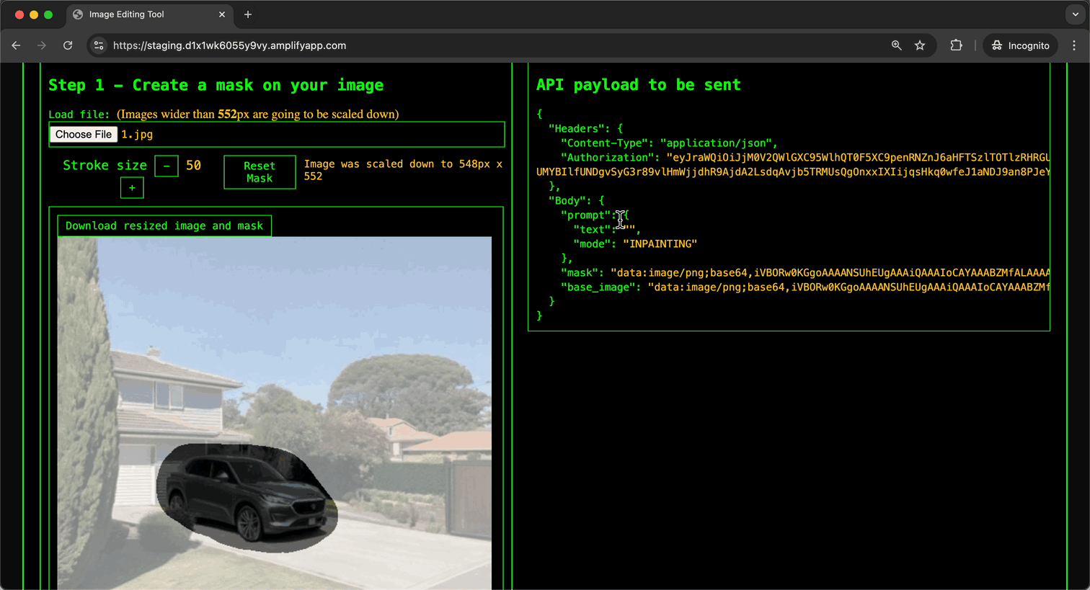Click the "application/json" content type value
The height and width of the screenshot is (590, 1090).
click(717, 143)
